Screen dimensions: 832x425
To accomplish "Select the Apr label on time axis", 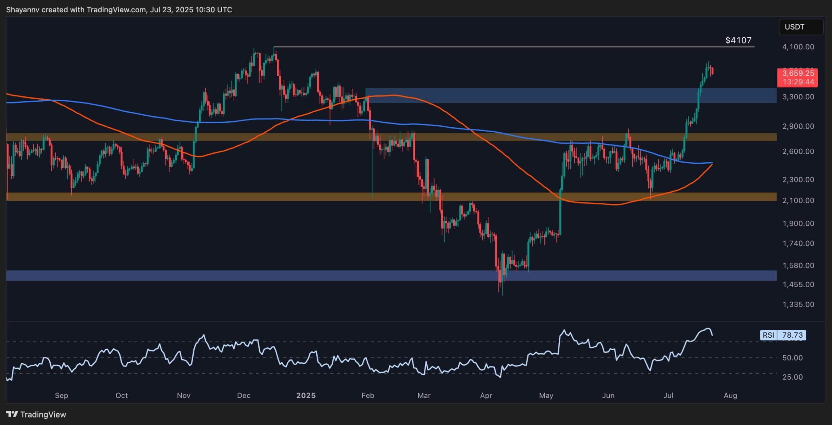I will click(486, 395).
